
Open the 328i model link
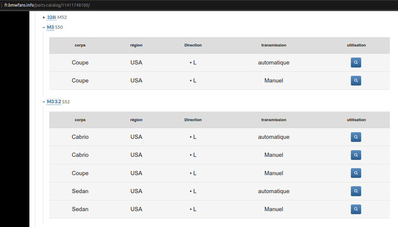point(52,17)
